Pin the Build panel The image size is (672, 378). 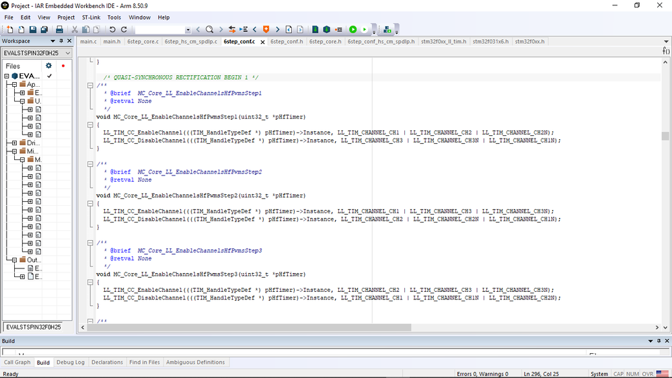[659, 341]
